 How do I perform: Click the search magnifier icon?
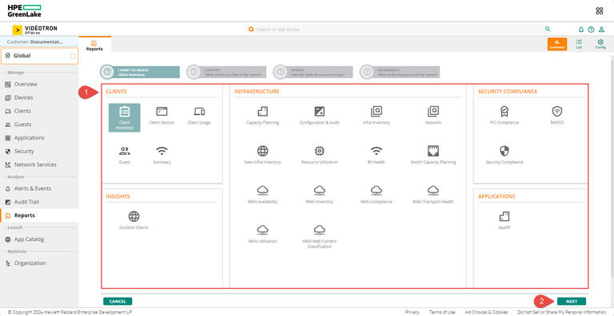548,29
